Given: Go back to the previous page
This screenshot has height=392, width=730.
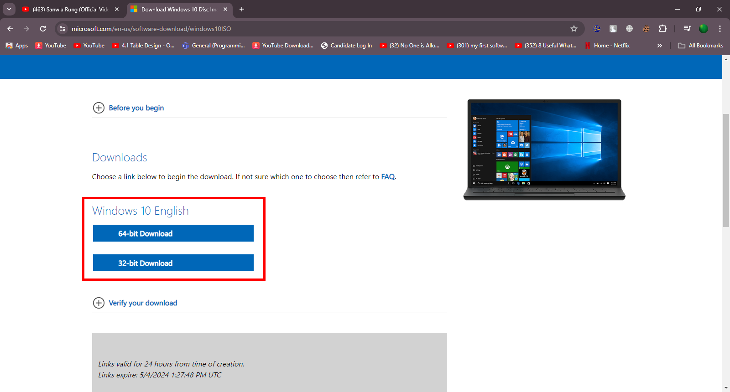Looking at the screenshot, I should [x=10, y=29].
